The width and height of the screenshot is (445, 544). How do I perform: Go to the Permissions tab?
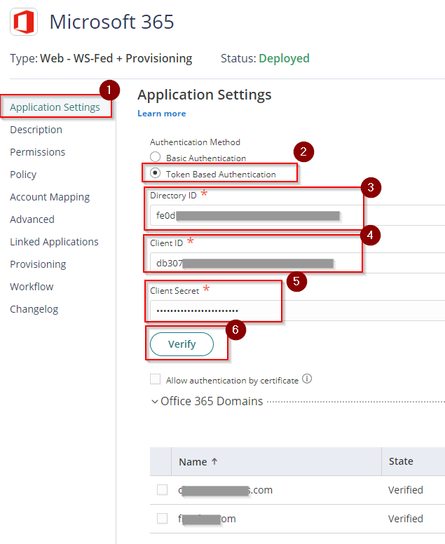pyautogui.click(x=37, y=152)
